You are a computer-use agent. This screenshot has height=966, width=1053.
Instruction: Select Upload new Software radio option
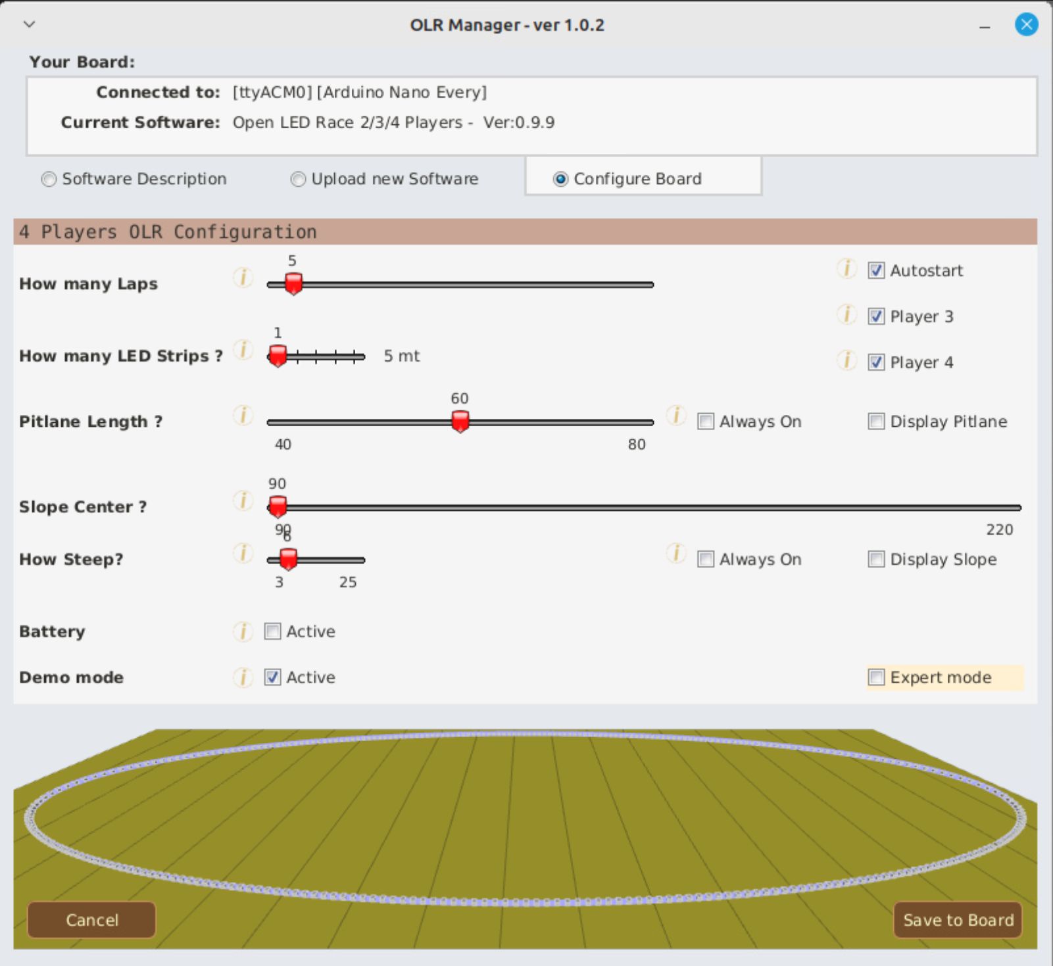pyautogui.click(x=298, y=179)
